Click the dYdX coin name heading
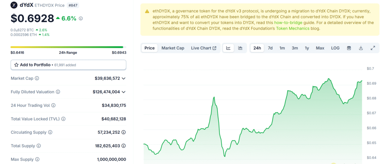The image size is (384, 164). coord(27,5)
